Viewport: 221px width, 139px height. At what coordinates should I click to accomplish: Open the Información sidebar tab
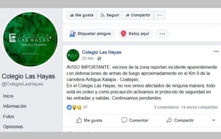click(15, 106)
